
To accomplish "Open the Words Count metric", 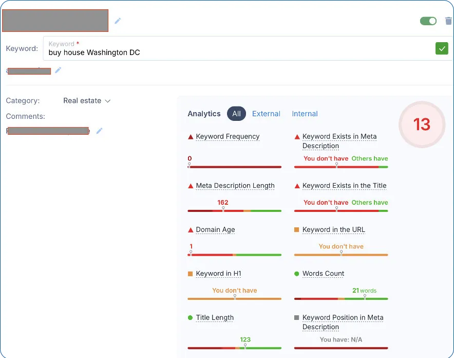I will point(323,273).
